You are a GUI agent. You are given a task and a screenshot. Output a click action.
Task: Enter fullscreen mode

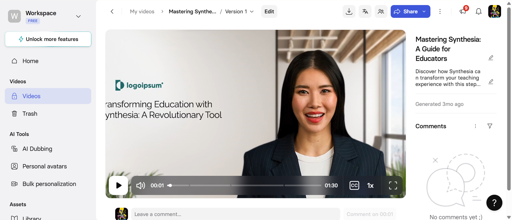(x=393, y=185)
